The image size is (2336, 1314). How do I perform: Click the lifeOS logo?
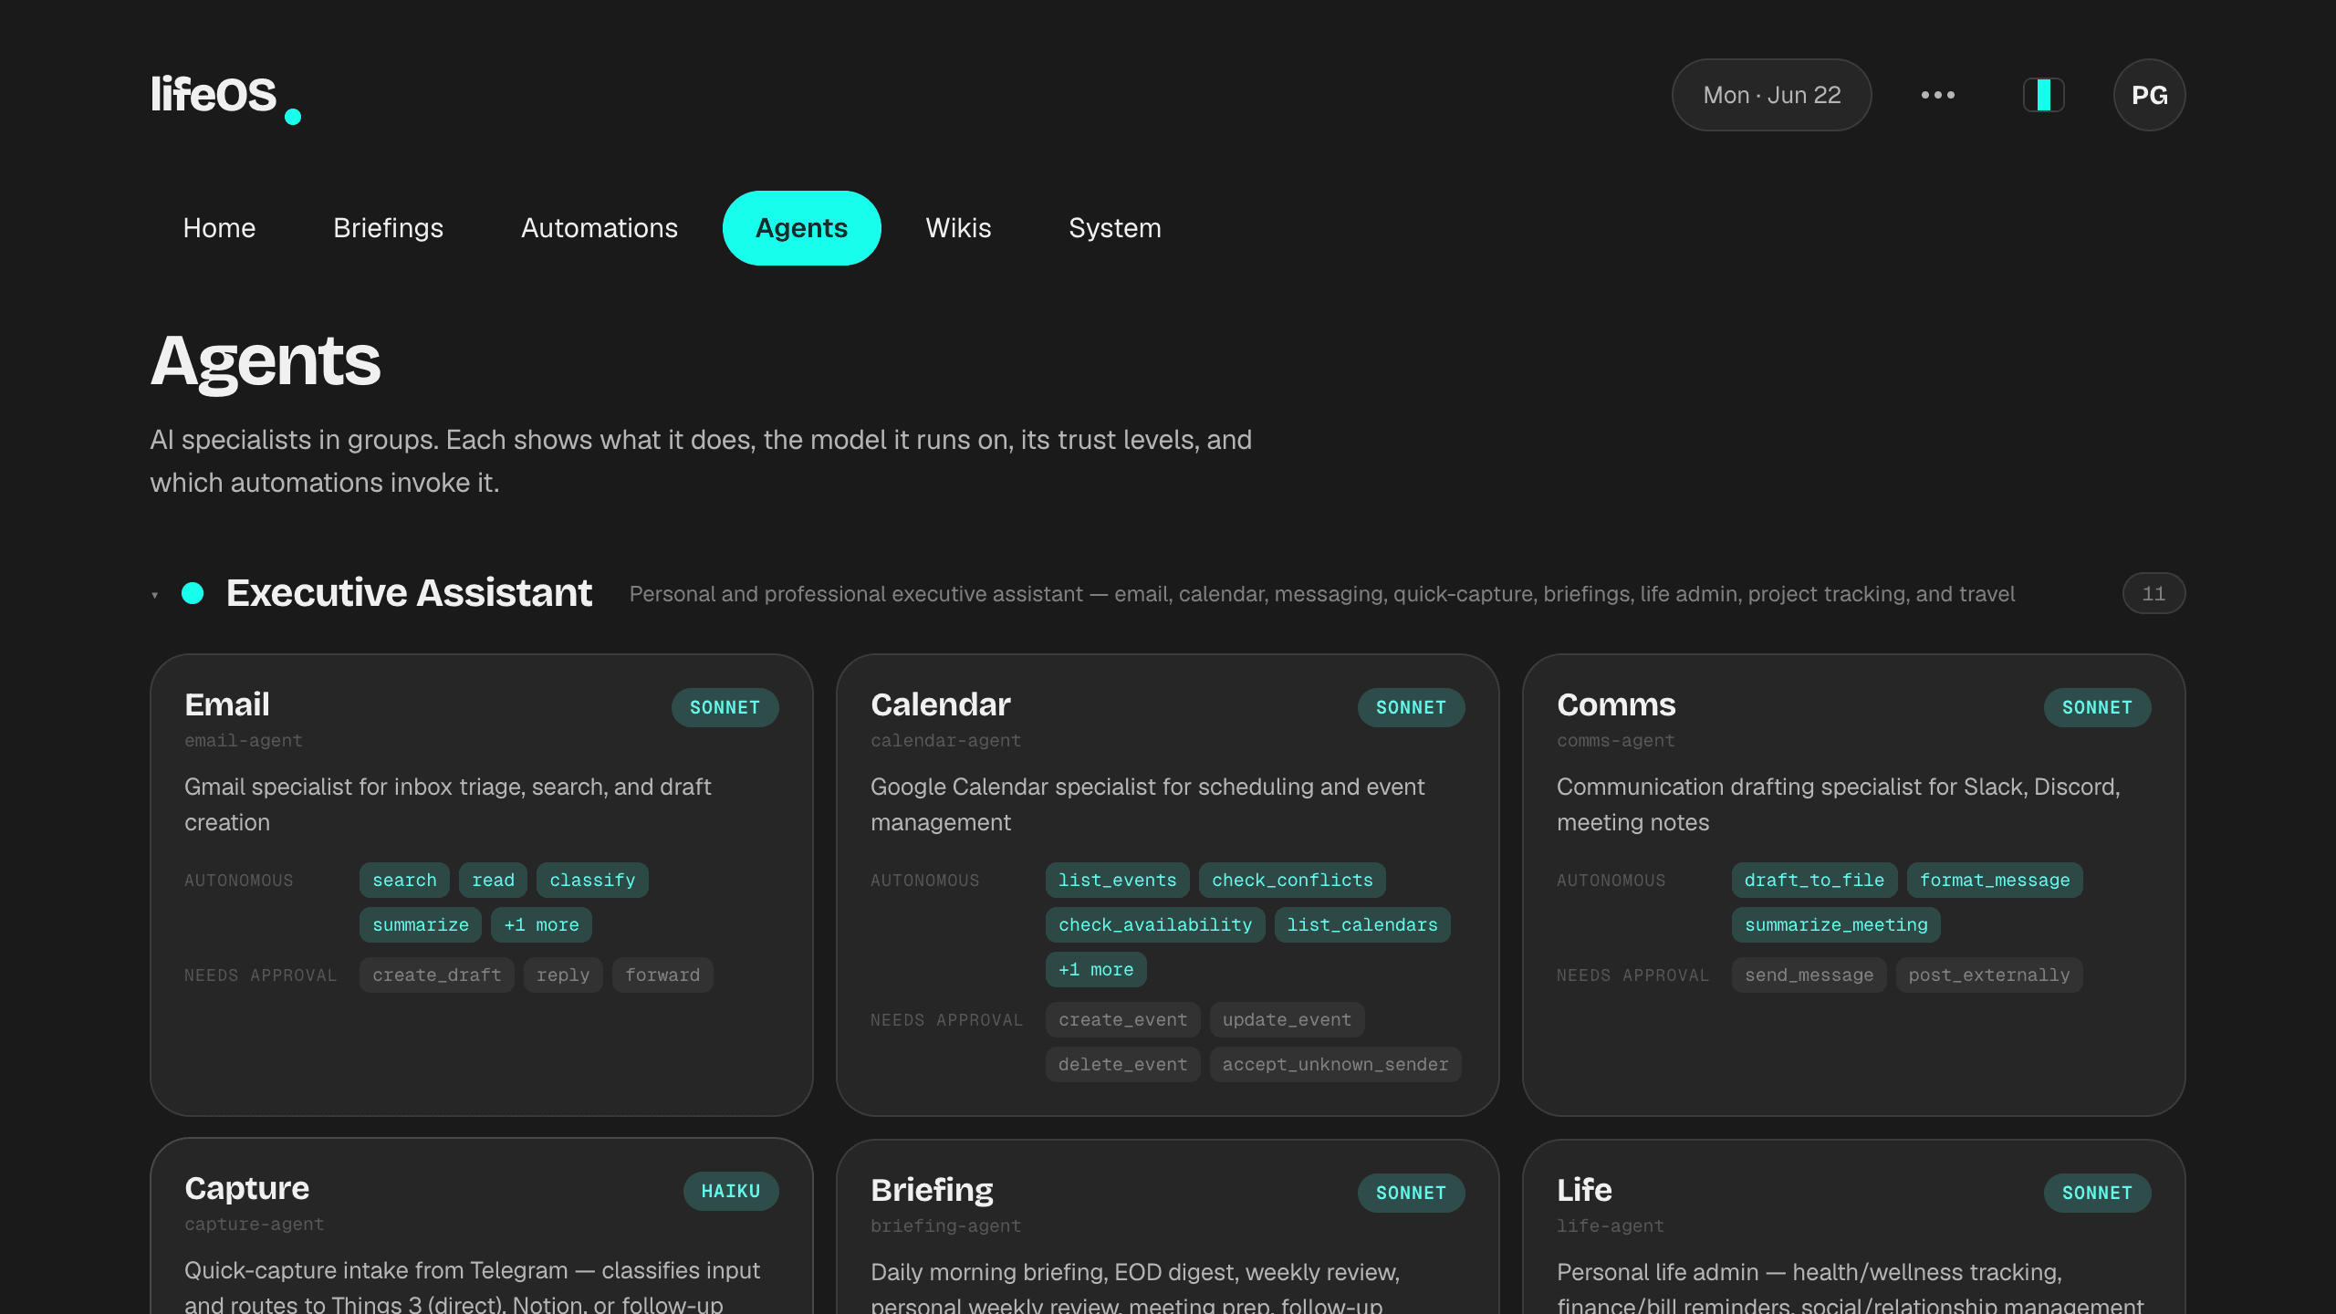[225, 97]
